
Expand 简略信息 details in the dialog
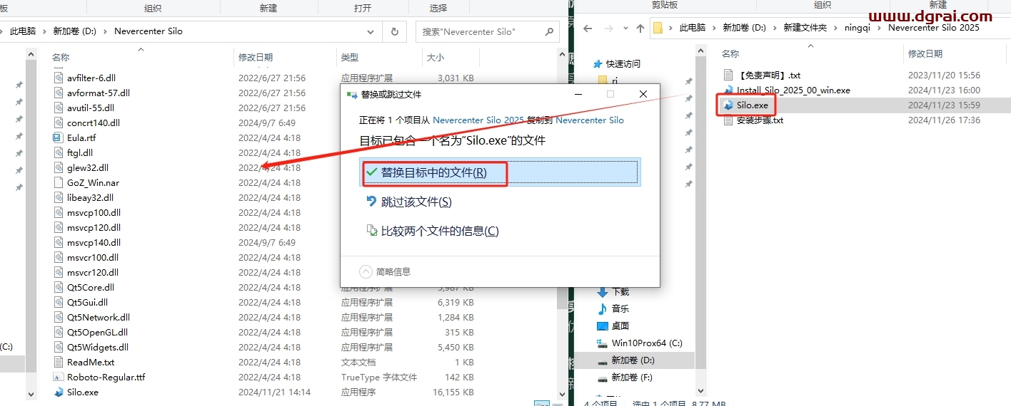[366, 271]
